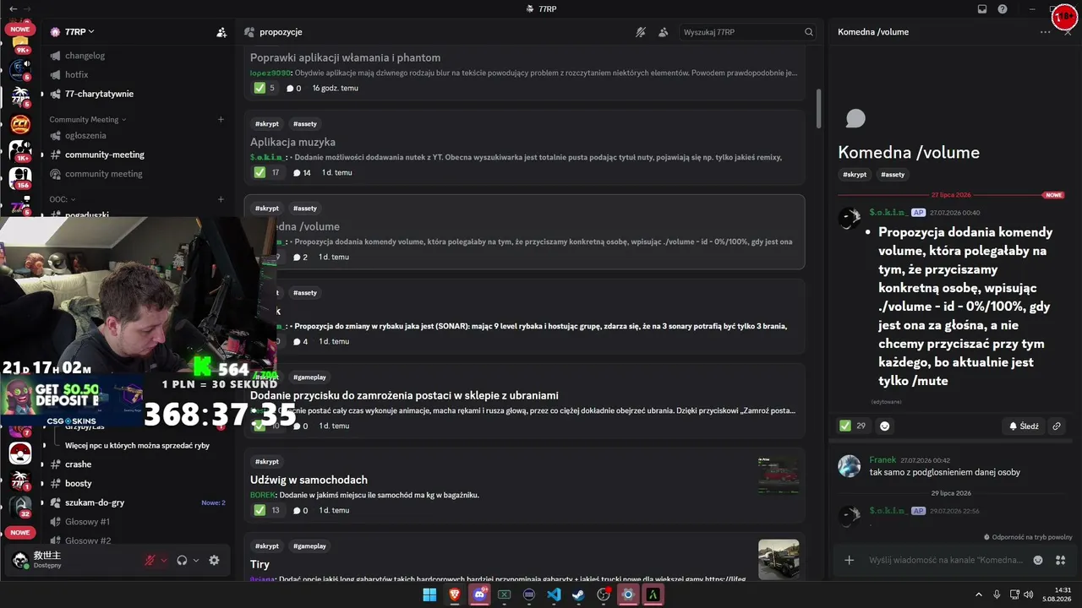
Task: Toggle checkmark reaction on Poprawki aplikacji post
Action: tap(265, 88)
